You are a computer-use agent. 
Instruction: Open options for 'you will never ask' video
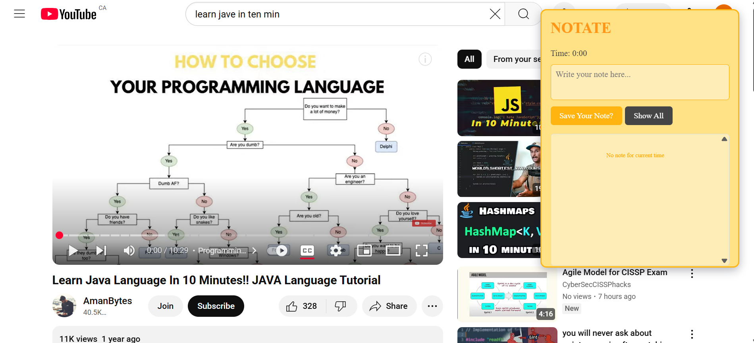click(692, 334)
